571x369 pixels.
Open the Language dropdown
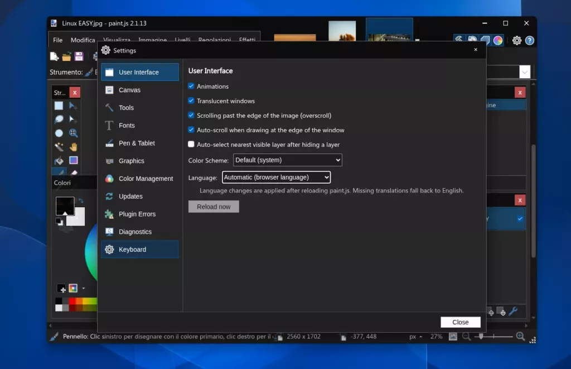point(277,177)
